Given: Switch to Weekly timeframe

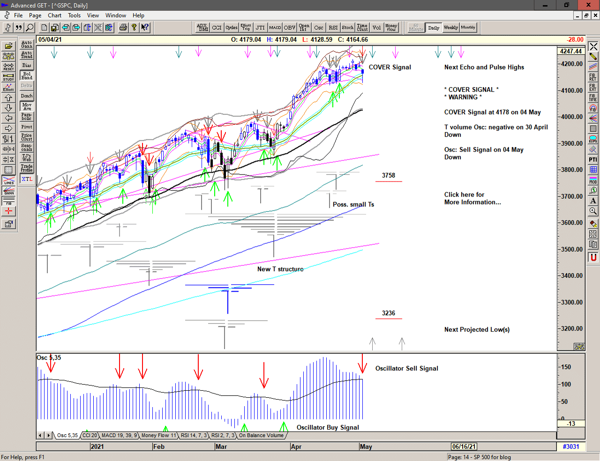Looking at the screenshot, I should click(450, 28).
